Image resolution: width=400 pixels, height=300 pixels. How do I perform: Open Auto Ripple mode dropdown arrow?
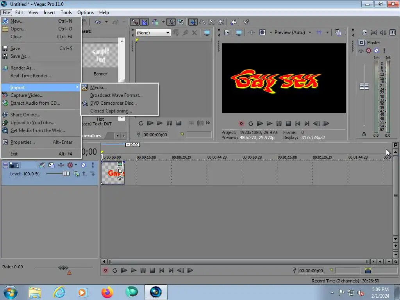[x=163, y=22]
